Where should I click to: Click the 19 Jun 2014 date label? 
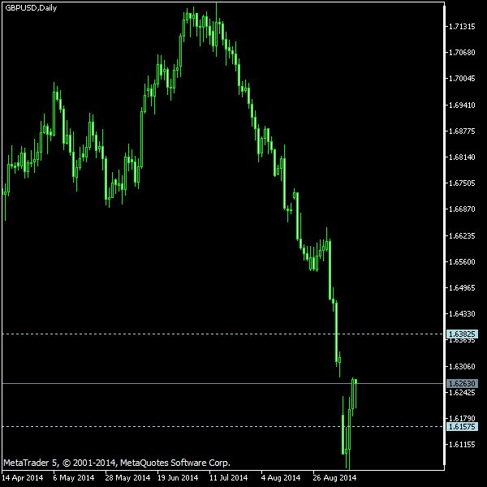(178, 478)
